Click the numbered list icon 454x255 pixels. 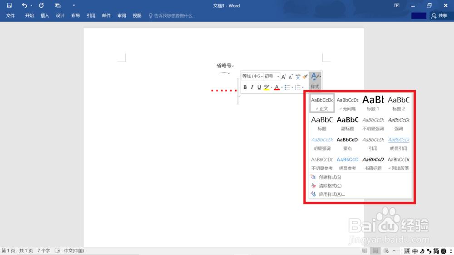pos(298,87)
